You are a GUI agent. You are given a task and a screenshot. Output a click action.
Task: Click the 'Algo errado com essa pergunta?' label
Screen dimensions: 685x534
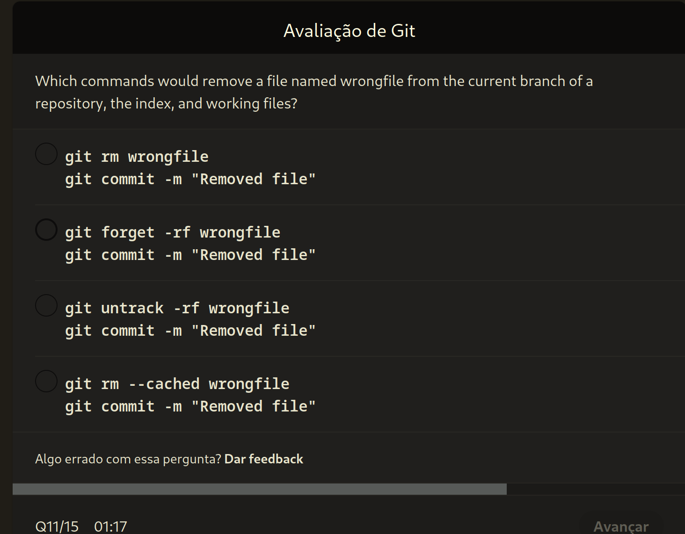pyautogui.click(x=129, y=459)
